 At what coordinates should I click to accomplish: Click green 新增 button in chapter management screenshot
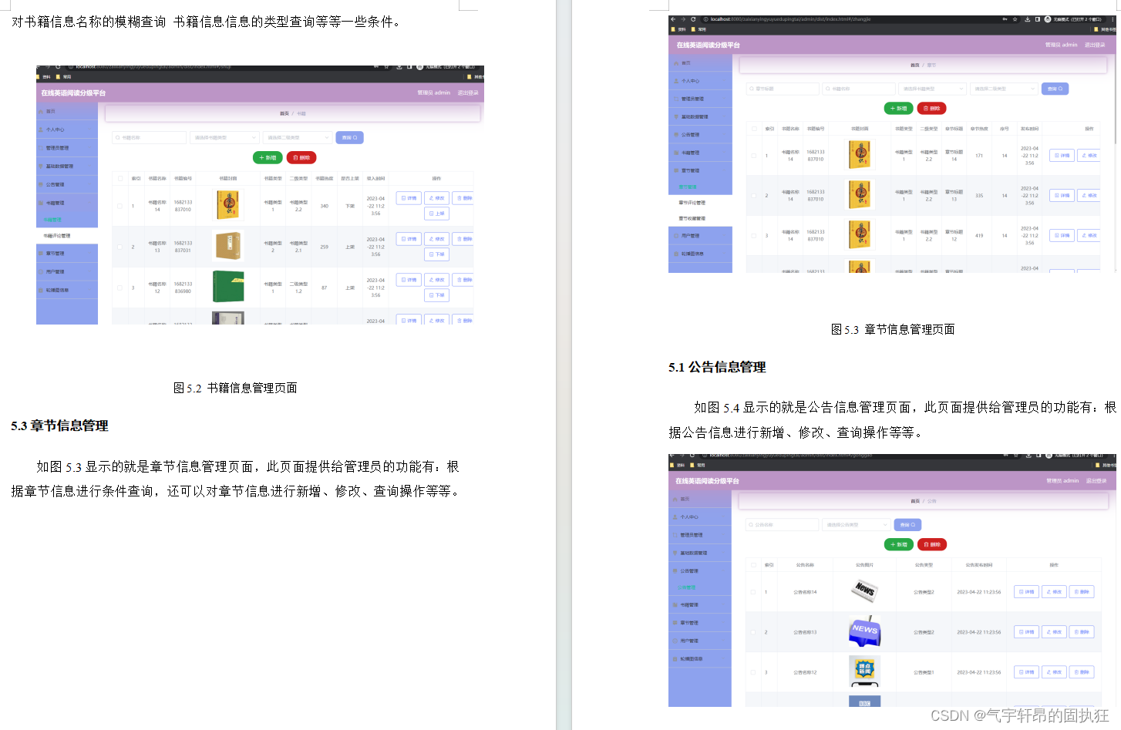pos(898,109)
